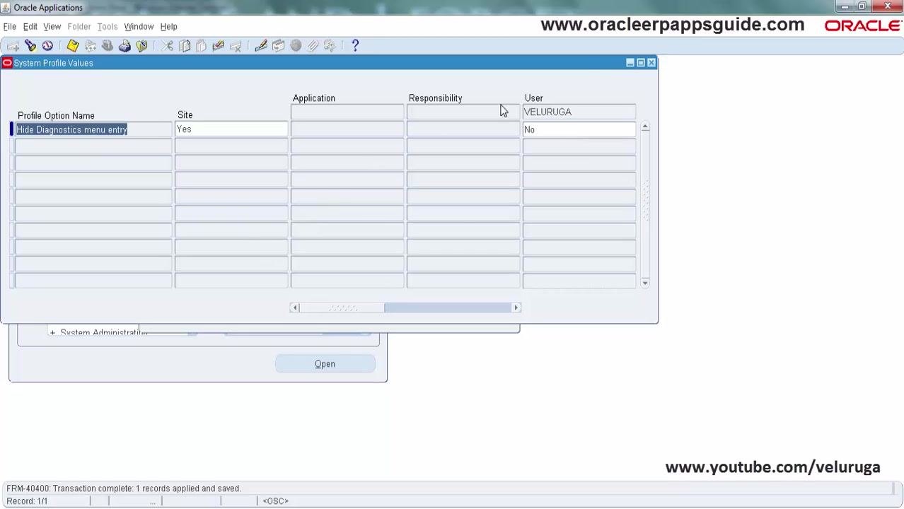Click the vertical scrollbar up arrow

(x=645, y=127)
